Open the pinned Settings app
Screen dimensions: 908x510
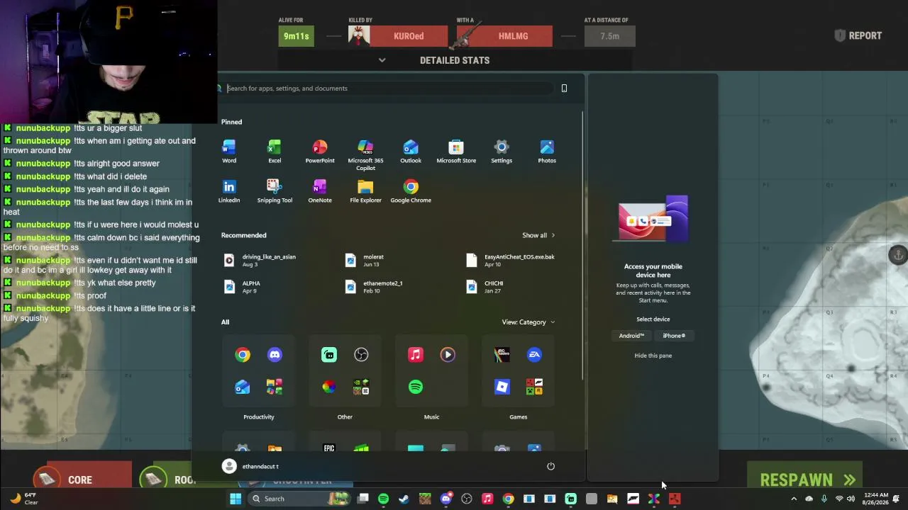(x=502, y=151)
